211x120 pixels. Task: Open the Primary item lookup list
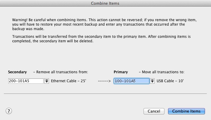tap(152, 81)
